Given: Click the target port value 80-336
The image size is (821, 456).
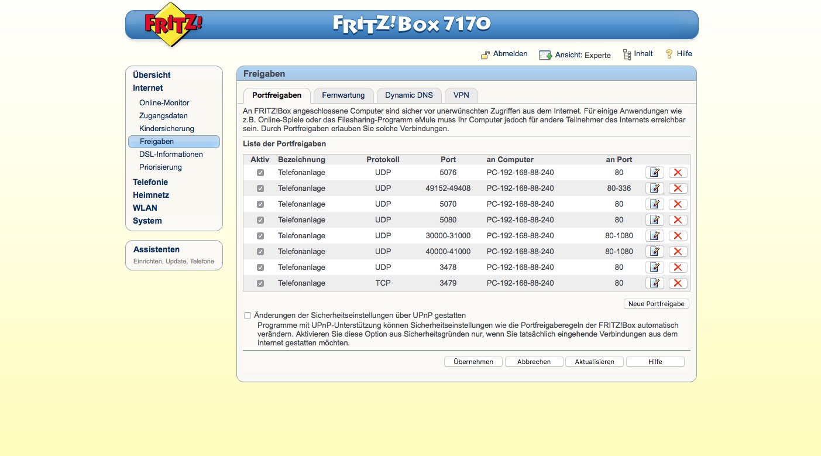Looking at the screenshot, I should [619, 188].
